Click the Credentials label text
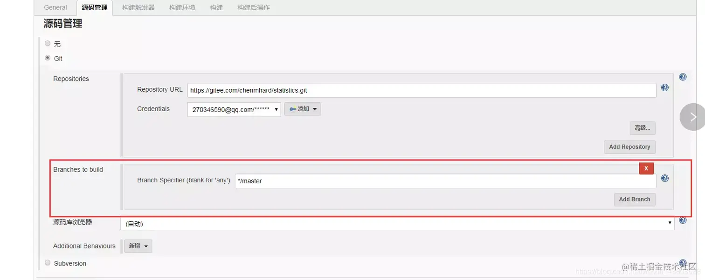705x280 pixels. (x=153, y=109)
